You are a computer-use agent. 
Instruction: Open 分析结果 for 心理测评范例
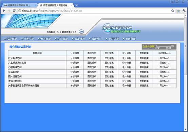click(x=75, y=67)
